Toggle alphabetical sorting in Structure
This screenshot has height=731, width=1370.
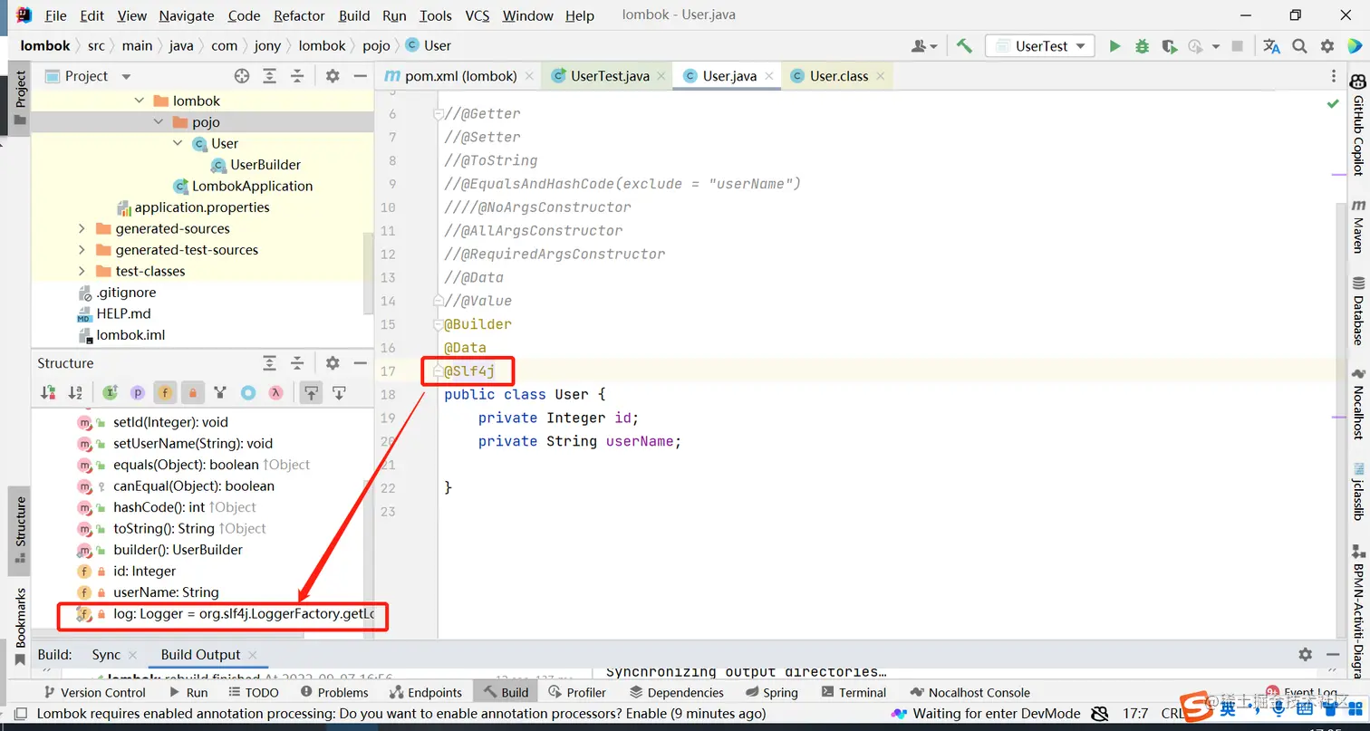click(x=76, y=392)
